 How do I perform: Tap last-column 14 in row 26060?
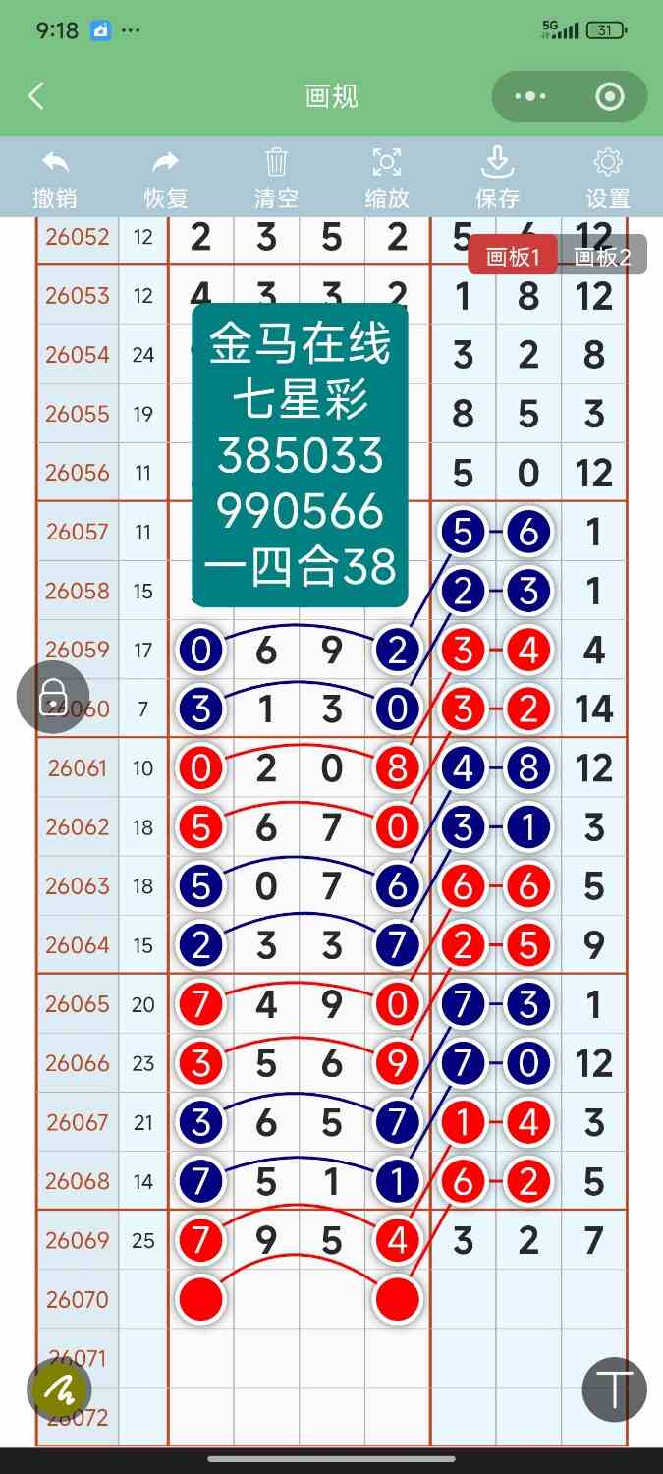coord(594,709)
